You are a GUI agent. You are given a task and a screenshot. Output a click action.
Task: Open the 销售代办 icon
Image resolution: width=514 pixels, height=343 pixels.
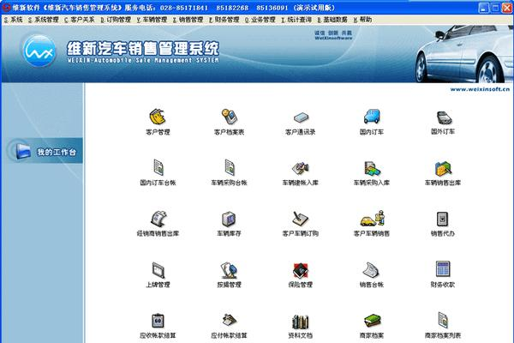[x=443, y=219]
